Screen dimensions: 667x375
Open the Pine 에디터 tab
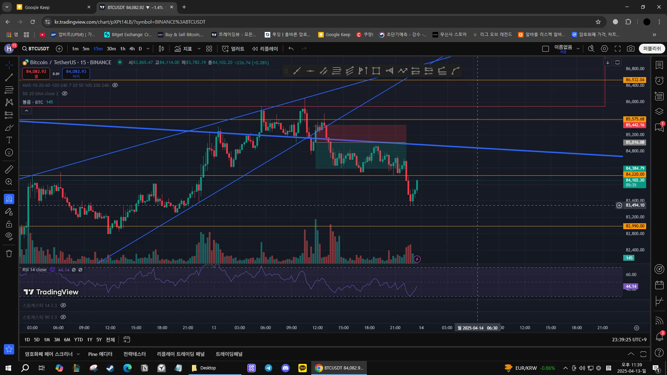(x=100, y=354)
